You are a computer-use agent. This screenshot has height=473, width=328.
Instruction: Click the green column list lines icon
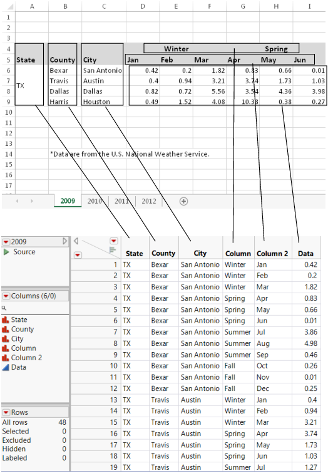(x=113, y=250)
